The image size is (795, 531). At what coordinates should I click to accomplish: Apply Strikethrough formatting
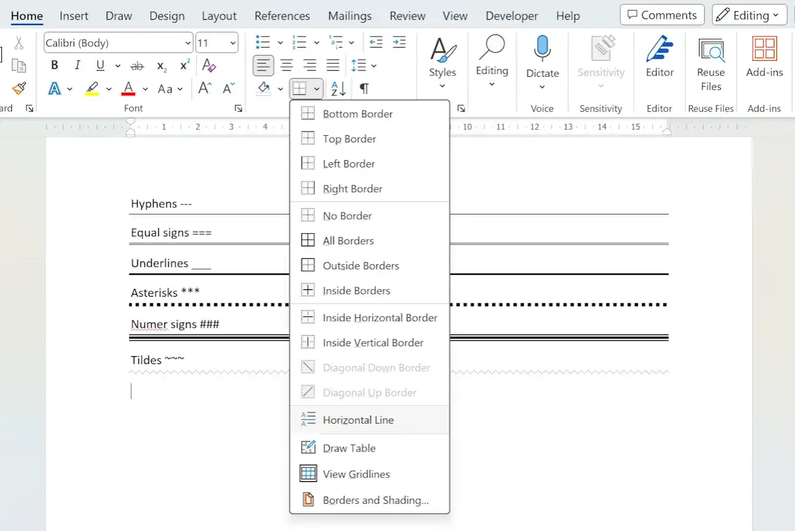coord(137,66)
